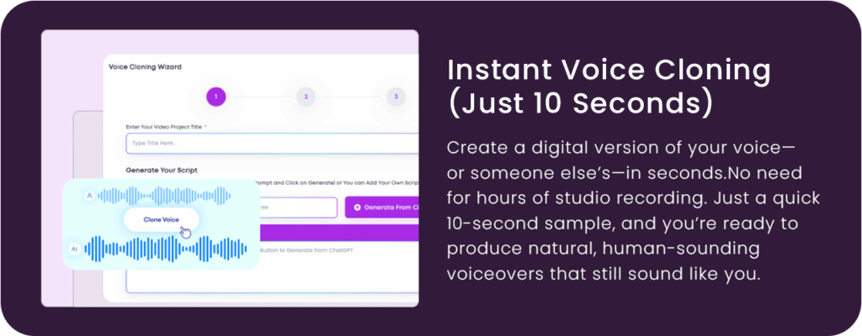Go to wizard step 1 circle
The width and height of the screenshot is (862, 336).
(216, 97)
